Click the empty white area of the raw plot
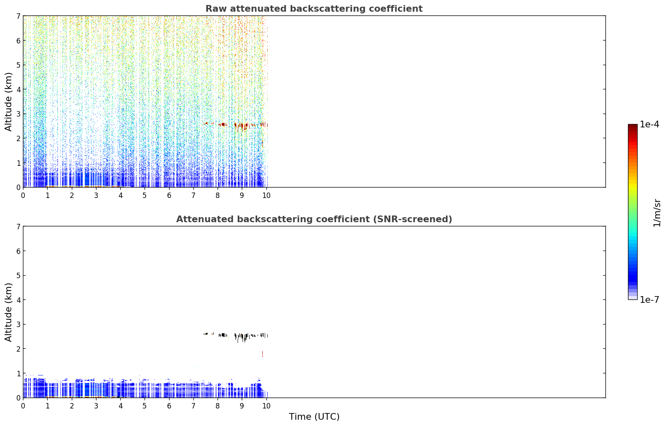This screenshot has width=666, height=426. point(436,101)
